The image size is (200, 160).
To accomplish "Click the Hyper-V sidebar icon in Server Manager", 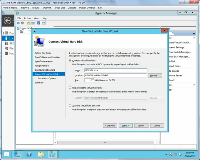I will [x=6, y=53].
